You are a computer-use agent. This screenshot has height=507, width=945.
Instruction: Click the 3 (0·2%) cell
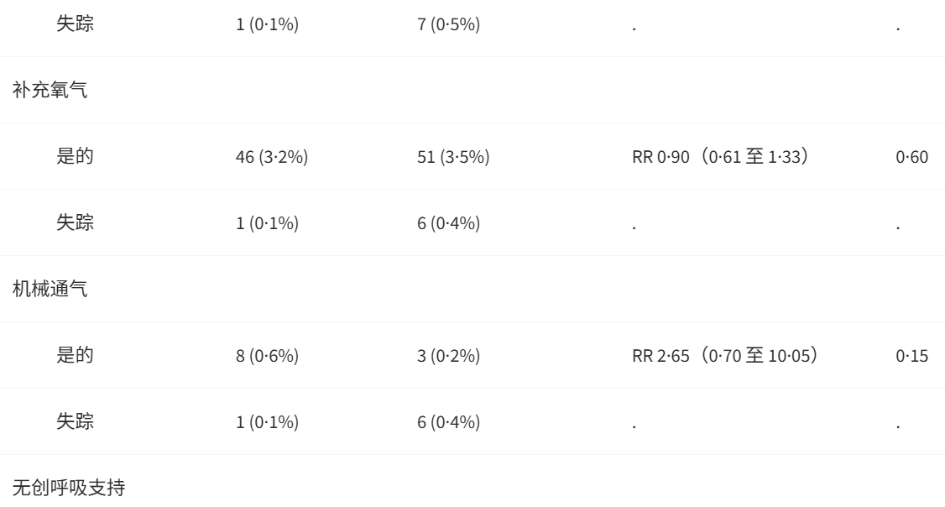(448, 356)
